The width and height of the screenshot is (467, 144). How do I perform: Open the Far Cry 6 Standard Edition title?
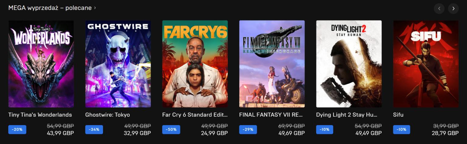pos(195,115)
